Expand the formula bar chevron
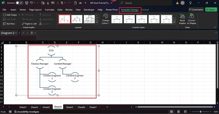The image size is (219, 114). click(216, 33)
